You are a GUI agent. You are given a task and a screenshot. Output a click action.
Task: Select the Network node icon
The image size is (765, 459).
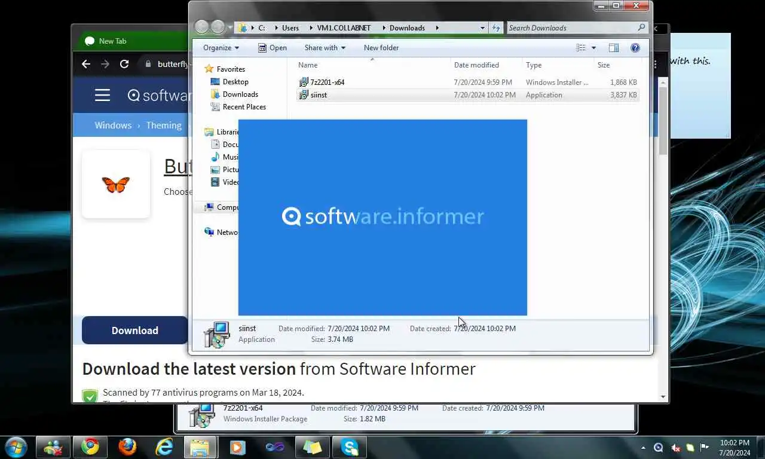coord(209,232)
